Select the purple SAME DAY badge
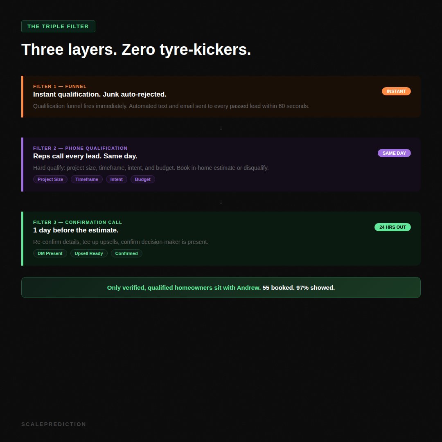This screenshot has height=442, width=442. click(x=394, y=153)
